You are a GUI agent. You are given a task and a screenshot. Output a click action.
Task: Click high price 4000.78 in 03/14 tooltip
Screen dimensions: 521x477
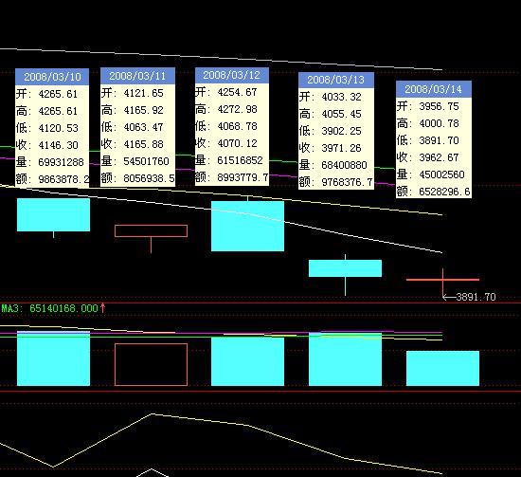(x=439, y=123)
